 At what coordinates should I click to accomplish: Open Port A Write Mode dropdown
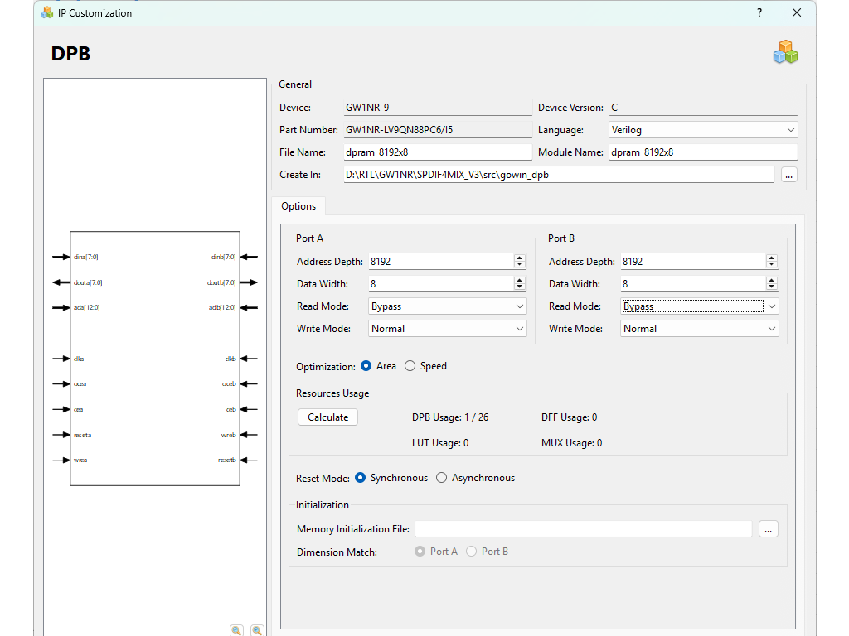(x=448, y=329)
